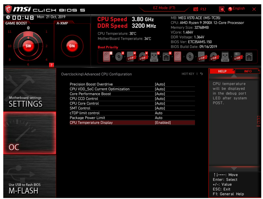Viewport: 263px width, 199px height.
Task: Open the CPU Core Control option
Action: coord(132,103)
